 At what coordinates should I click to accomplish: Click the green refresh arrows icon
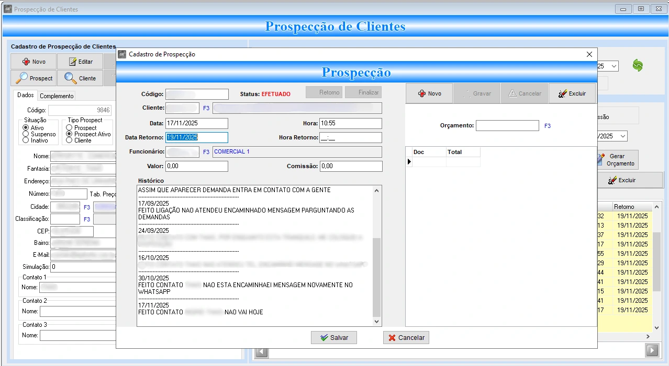637,66
